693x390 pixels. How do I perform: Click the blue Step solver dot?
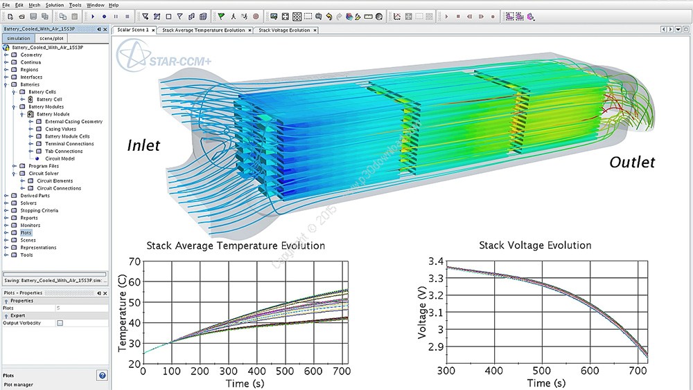105,17
